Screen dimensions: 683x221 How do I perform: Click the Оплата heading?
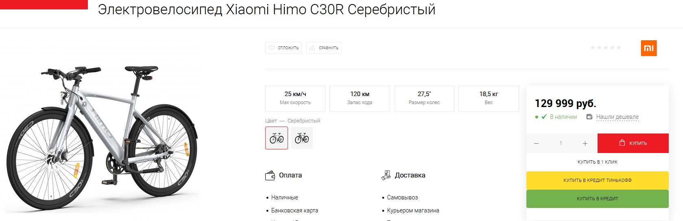[290, 175]
